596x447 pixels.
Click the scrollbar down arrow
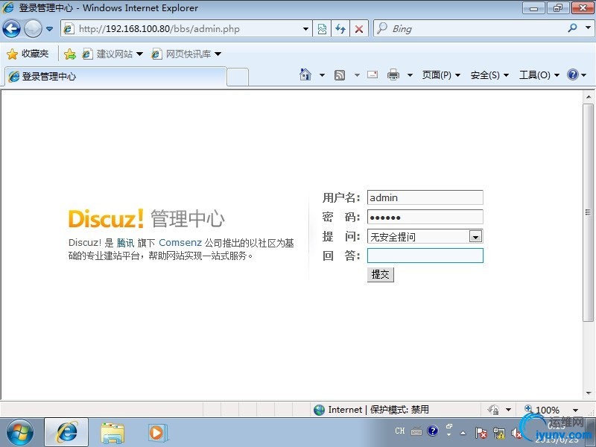[x=589, y=393]
